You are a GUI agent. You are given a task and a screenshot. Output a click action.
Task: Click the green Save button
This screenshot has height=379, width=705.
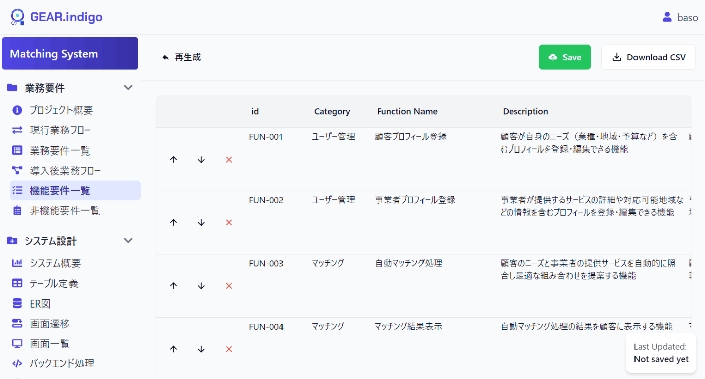tap(565, 57)
